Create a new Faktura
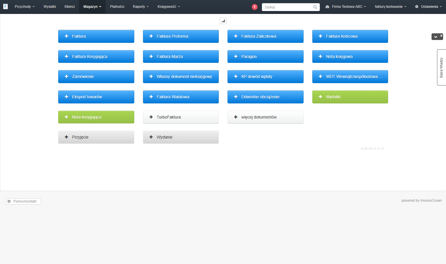 [96, 36]
